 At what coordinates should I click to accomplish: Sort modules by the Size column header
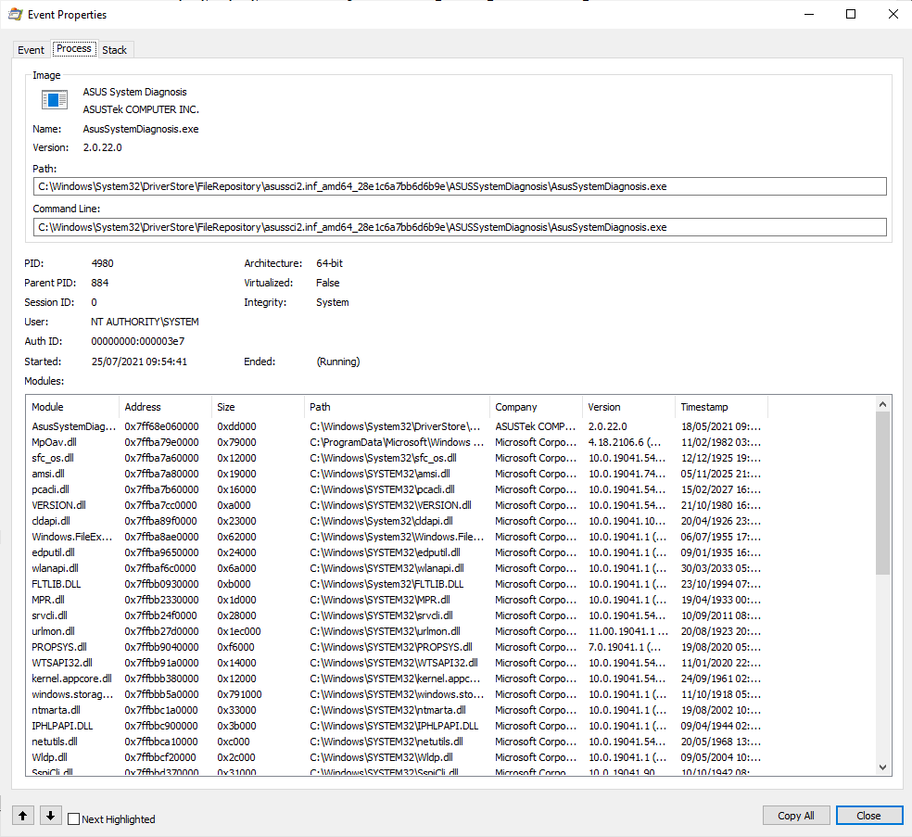(258, 407)
